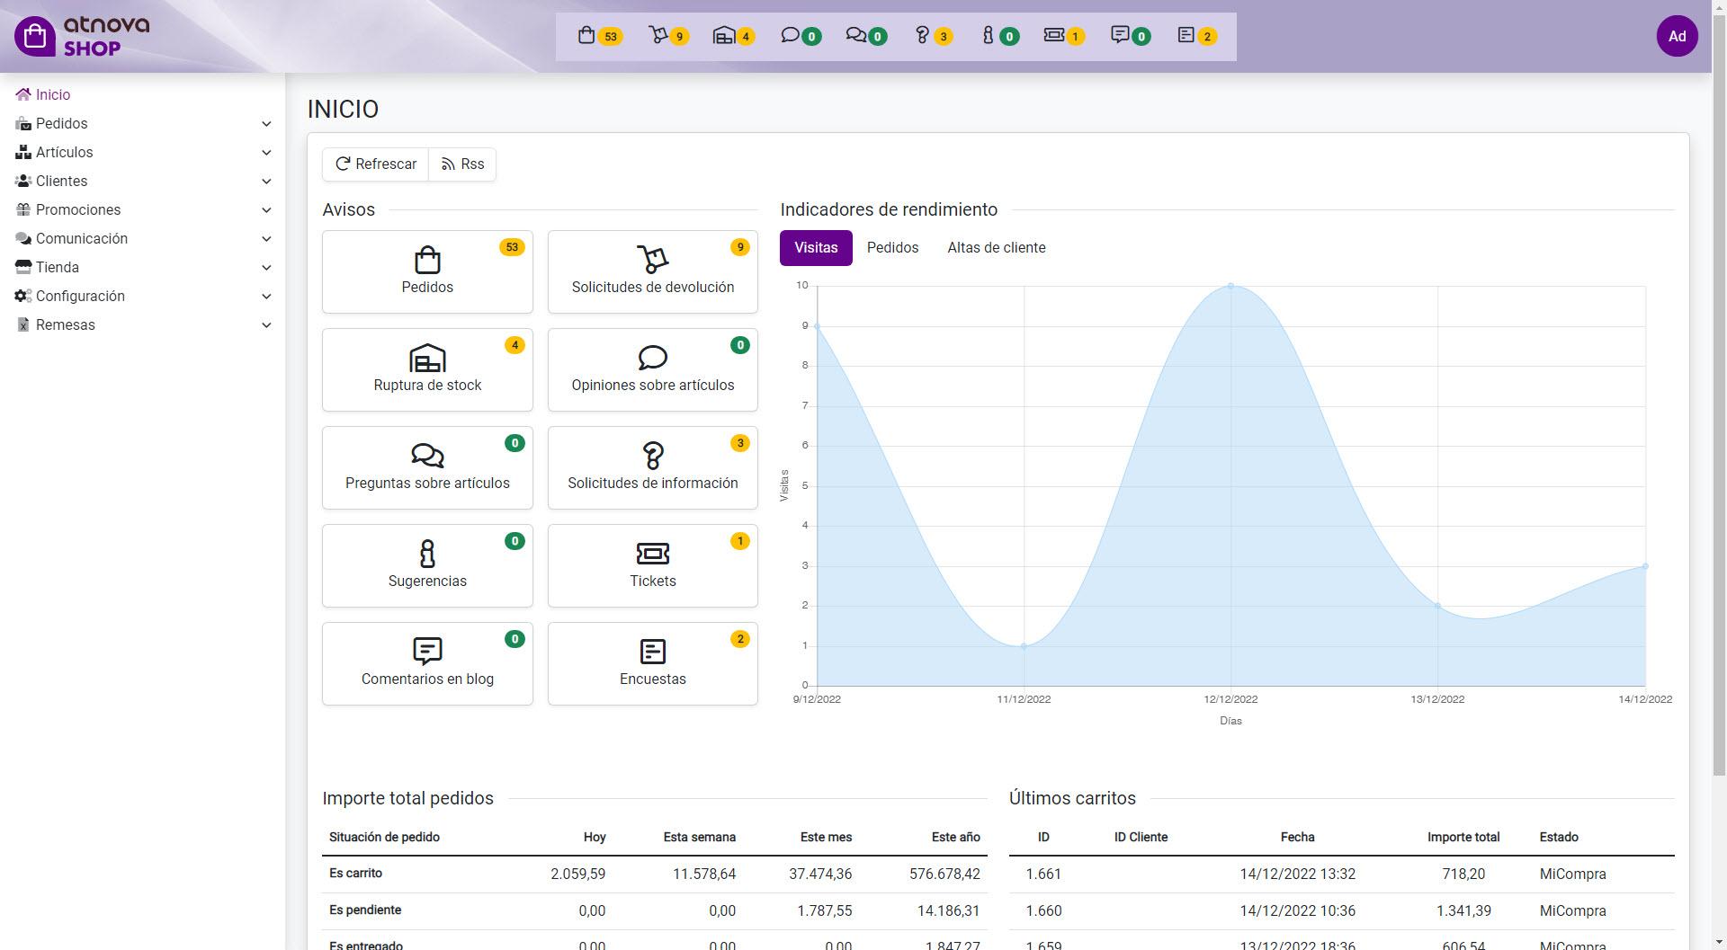
Task: Open article questions icon in top toolbar
Action: pyautogui.click(x=866, y=36)
